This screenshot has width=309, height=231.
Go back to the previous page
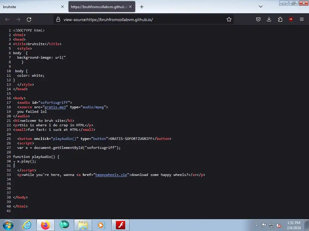click(x=7, y=20)
